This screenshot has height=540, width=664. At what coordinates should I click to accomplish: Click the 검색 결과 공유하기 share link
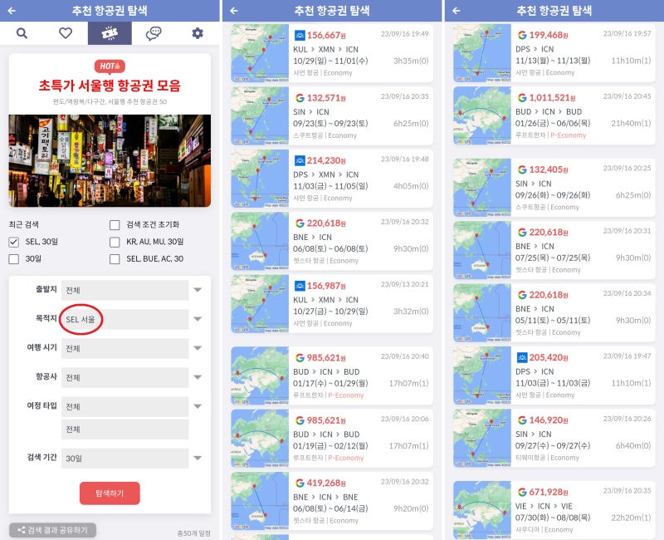click(x=53, y=528)
